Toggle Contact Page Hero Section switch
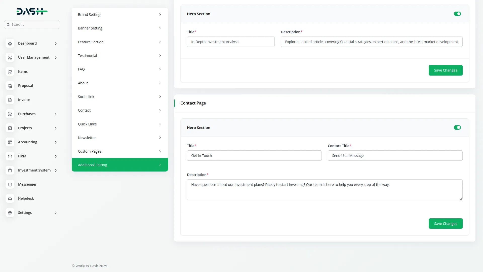The image size is (483, 272). [457, 128]
